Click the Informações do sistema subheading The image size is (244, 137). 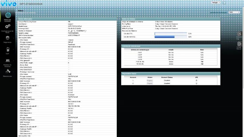coord(26,13)
